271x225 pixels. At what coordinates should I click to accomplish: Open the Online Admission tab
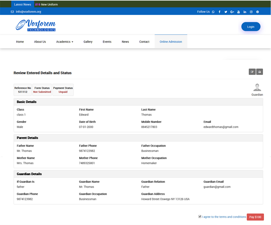coord(171,42)
